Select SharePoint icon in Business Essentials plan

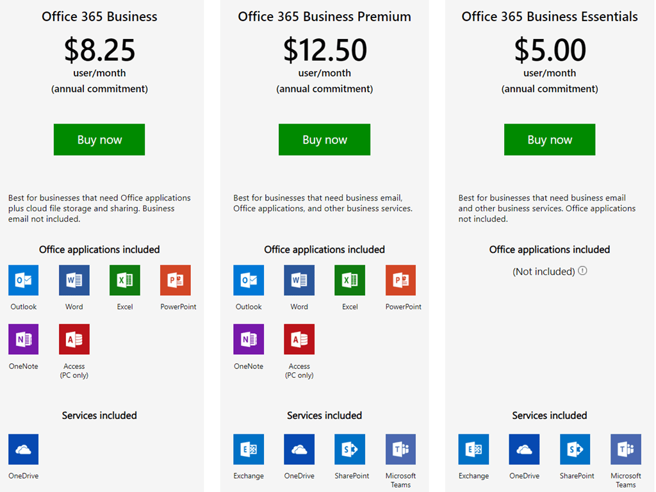point(575,450)
